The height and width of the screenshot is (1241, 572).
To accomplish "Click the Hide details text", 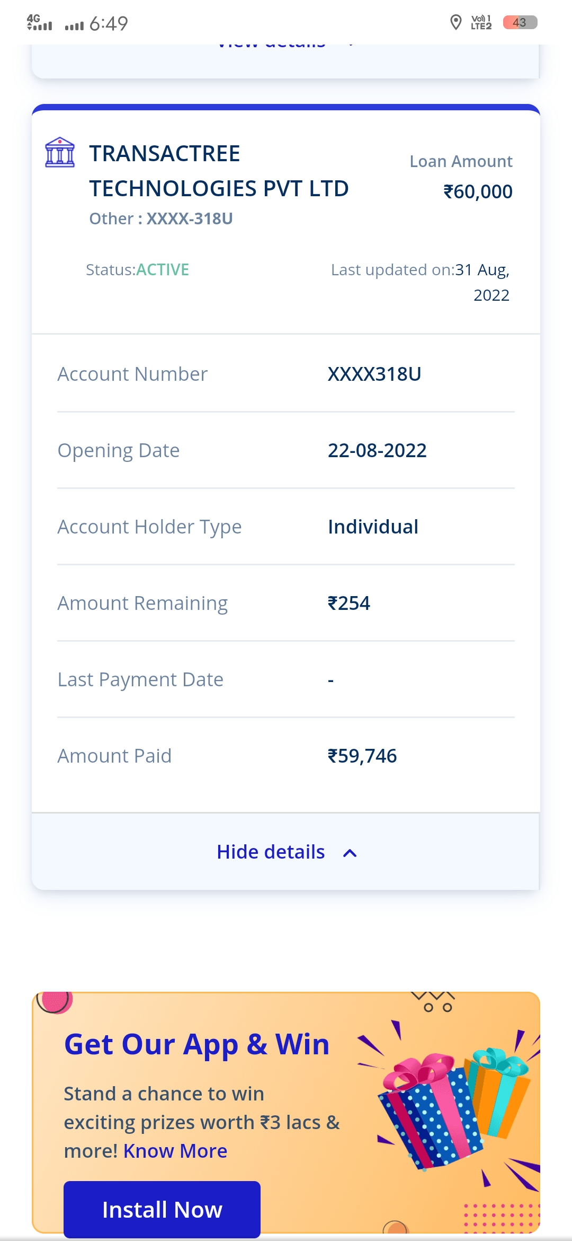I will click(x=271, y=852).
